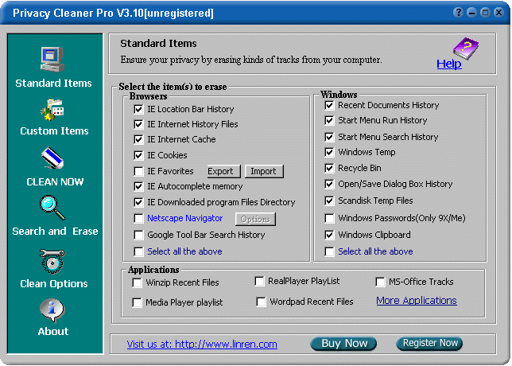Uncheck Windows Temp checkbox
The width and height of the screenshot is (512, 366).
[x=329, y=152]
